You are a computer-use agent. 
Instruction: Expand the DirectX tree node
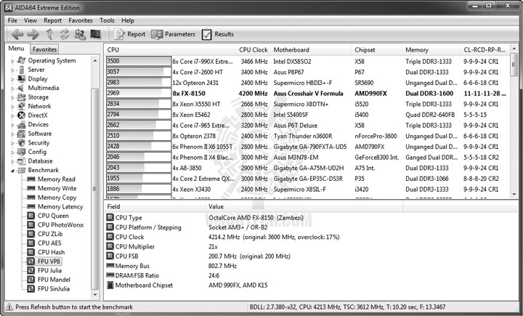point(12,116)
